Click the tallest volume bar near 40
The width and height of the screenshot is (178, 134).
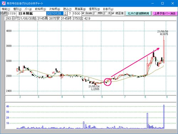[x=164, y=117]
